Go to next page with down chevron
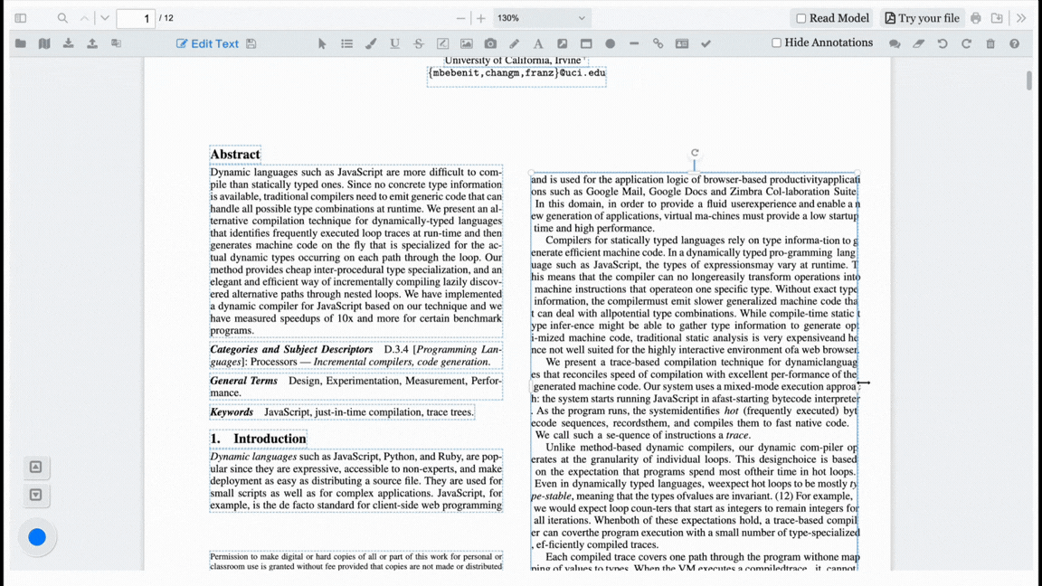The width and height of the screenshot is (1042, 586). point(105,18)
